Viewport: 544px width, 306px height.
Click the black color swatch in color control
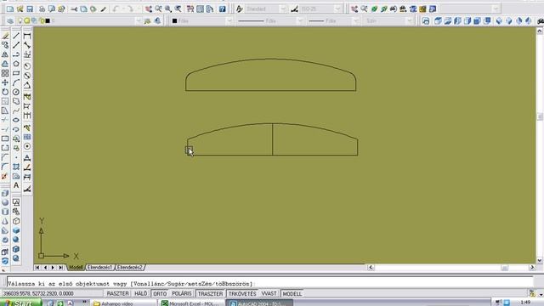click(174, 20)
